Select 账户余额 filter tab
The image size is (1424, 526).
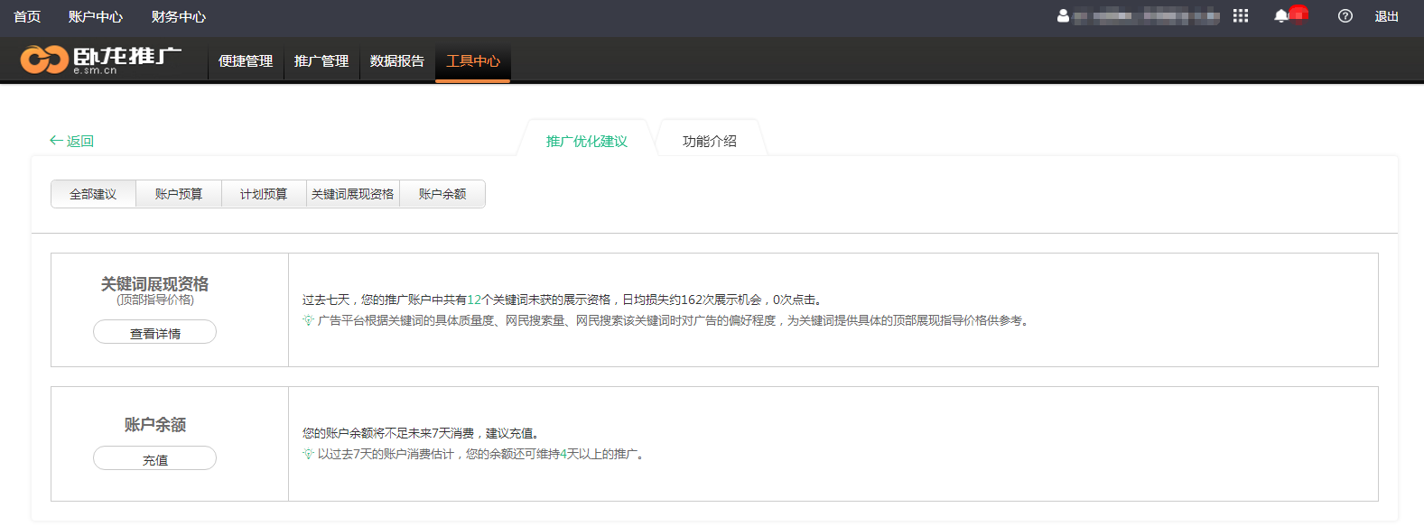coord(442,194)
